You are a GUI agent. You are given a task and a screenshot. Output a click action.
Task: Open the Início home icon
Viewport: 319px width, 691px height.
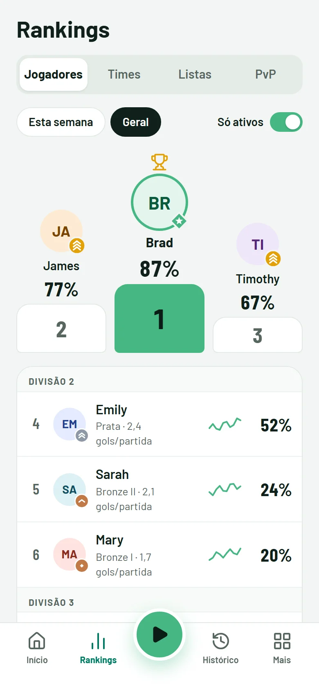click(x=37, y=641)
